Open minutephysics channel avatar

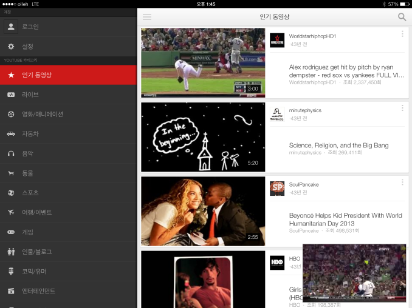pyautogui.click(x=277, y=115)
